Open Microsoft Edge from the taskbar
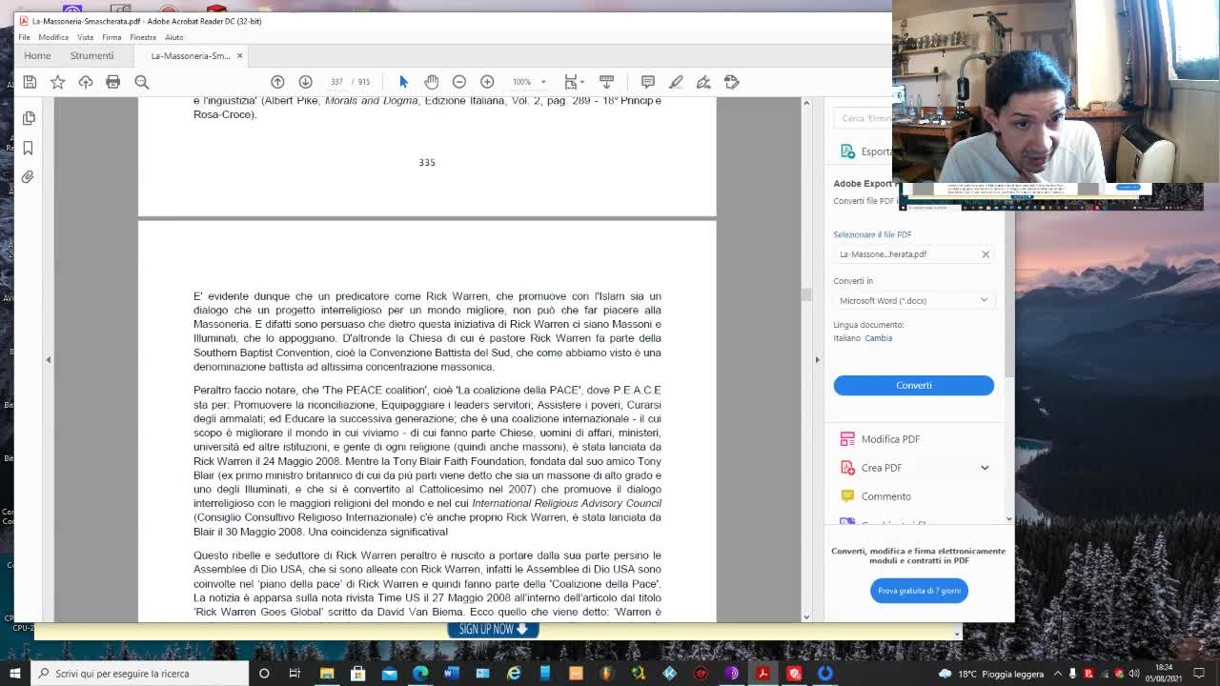This screenshot has width=1220, height=686. [x=420, y=674]
